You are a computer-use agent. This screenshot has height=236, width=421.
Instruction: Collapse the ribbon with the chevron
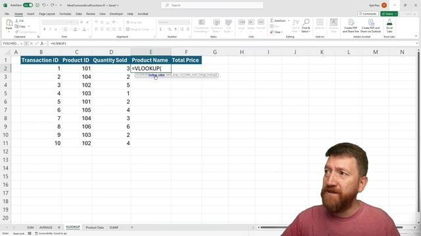[416, 37]
